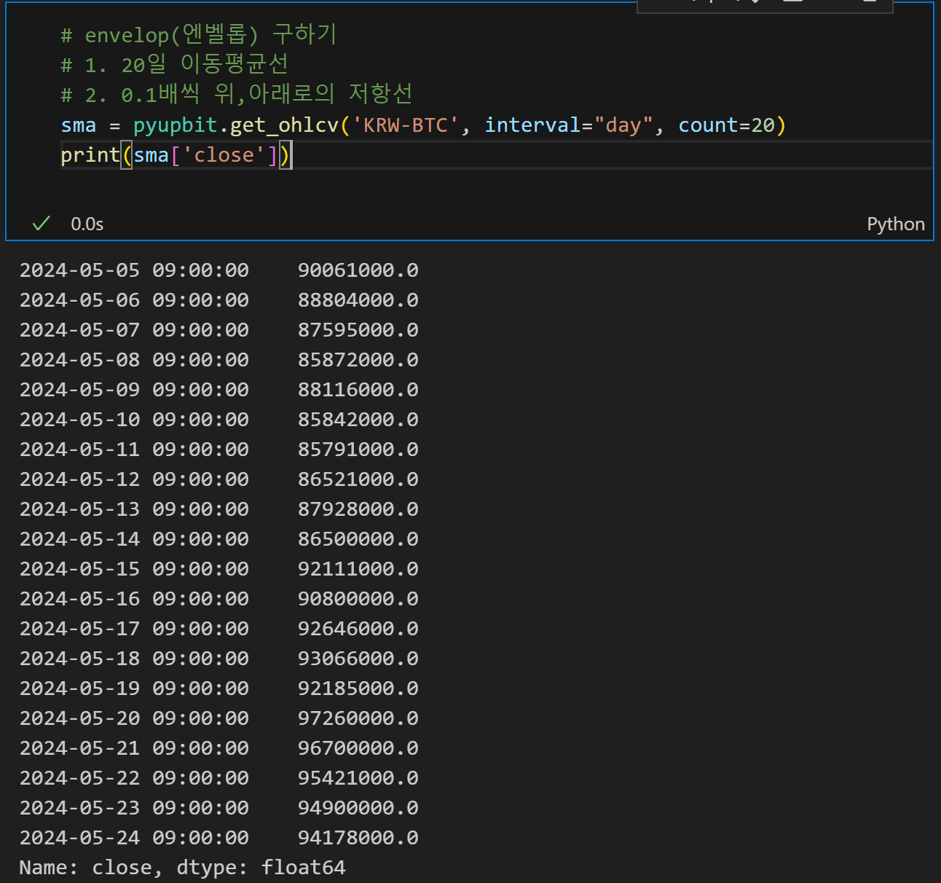Click output value 92185000.0

(358, 688)
